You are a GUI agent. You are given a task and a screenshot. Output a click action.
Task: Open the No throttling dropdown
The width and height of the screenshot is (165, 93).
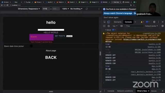point(76,9)
